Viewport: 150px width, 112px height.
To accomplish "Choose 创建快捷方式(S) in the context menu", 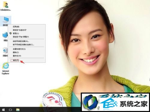I will [27, 49].
